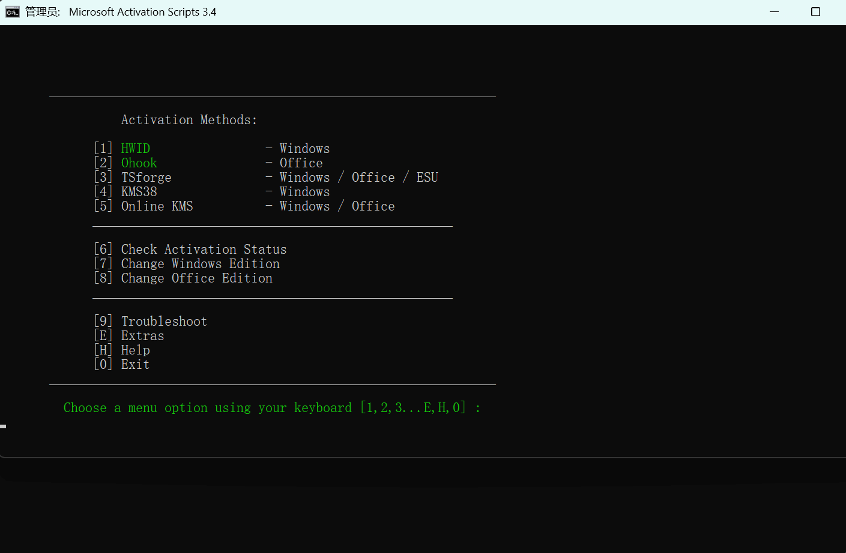Click 'Windows / Office' next to Online KMS
The image size is (846, 553).
[x=337, y=206]
